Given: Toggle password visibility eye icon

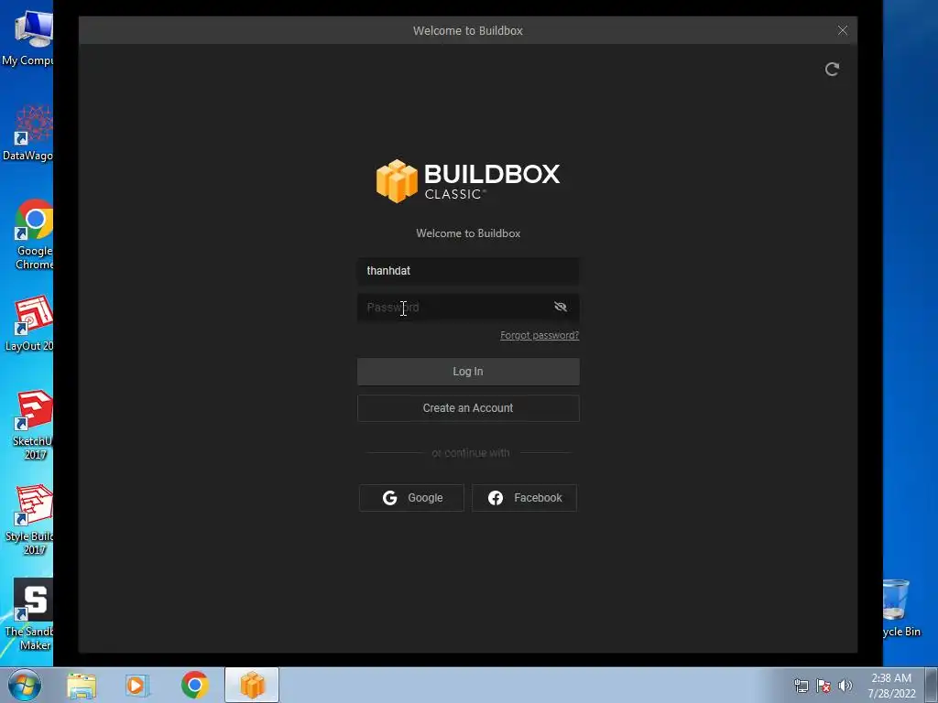Looking at the screenshot, I should click(x=560, y=307).
